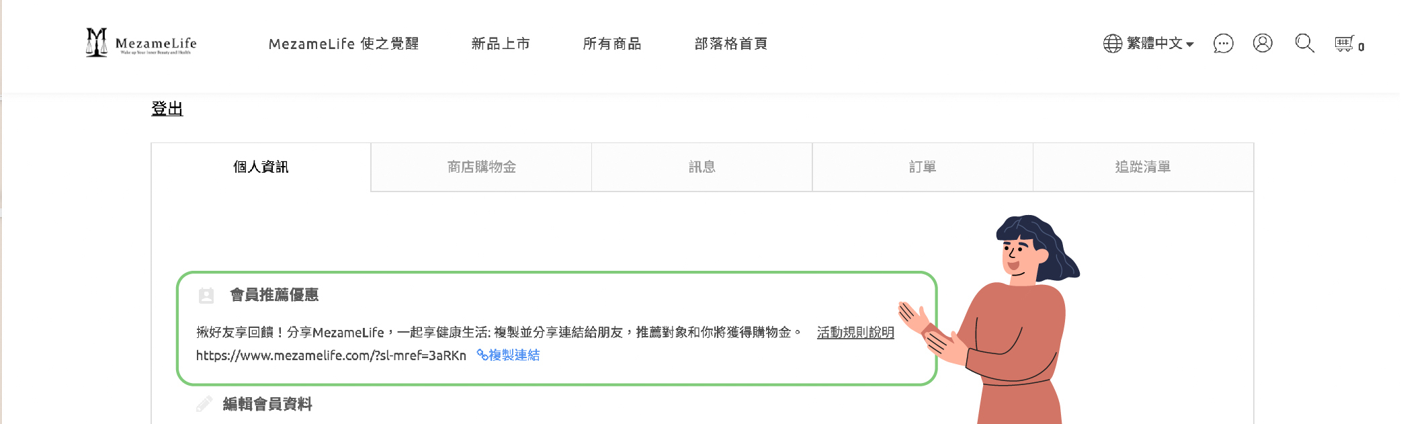
Task: Click the search magnifier icon
Action: (1304, 43)
